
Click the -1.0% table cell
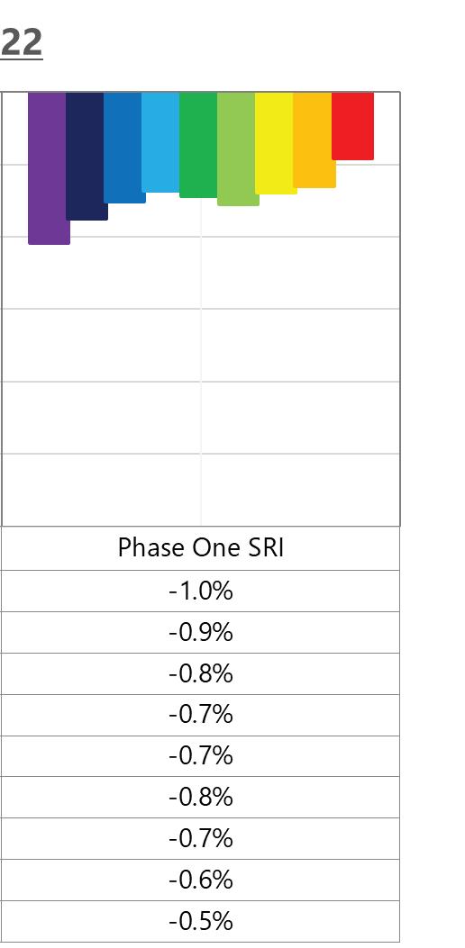coord(200,591)
